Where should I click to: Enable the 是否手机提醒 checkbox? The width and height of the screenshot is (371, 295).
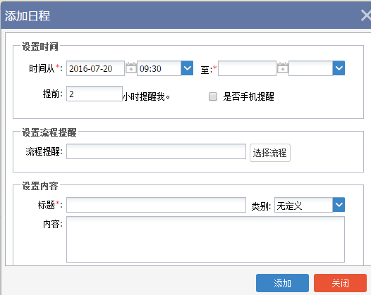click(213, 96)
